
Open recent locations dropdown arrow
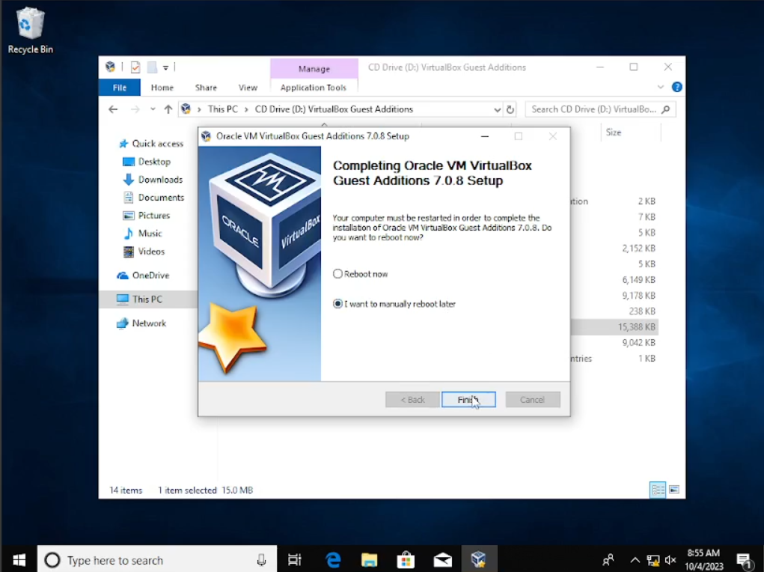(153, 109)
